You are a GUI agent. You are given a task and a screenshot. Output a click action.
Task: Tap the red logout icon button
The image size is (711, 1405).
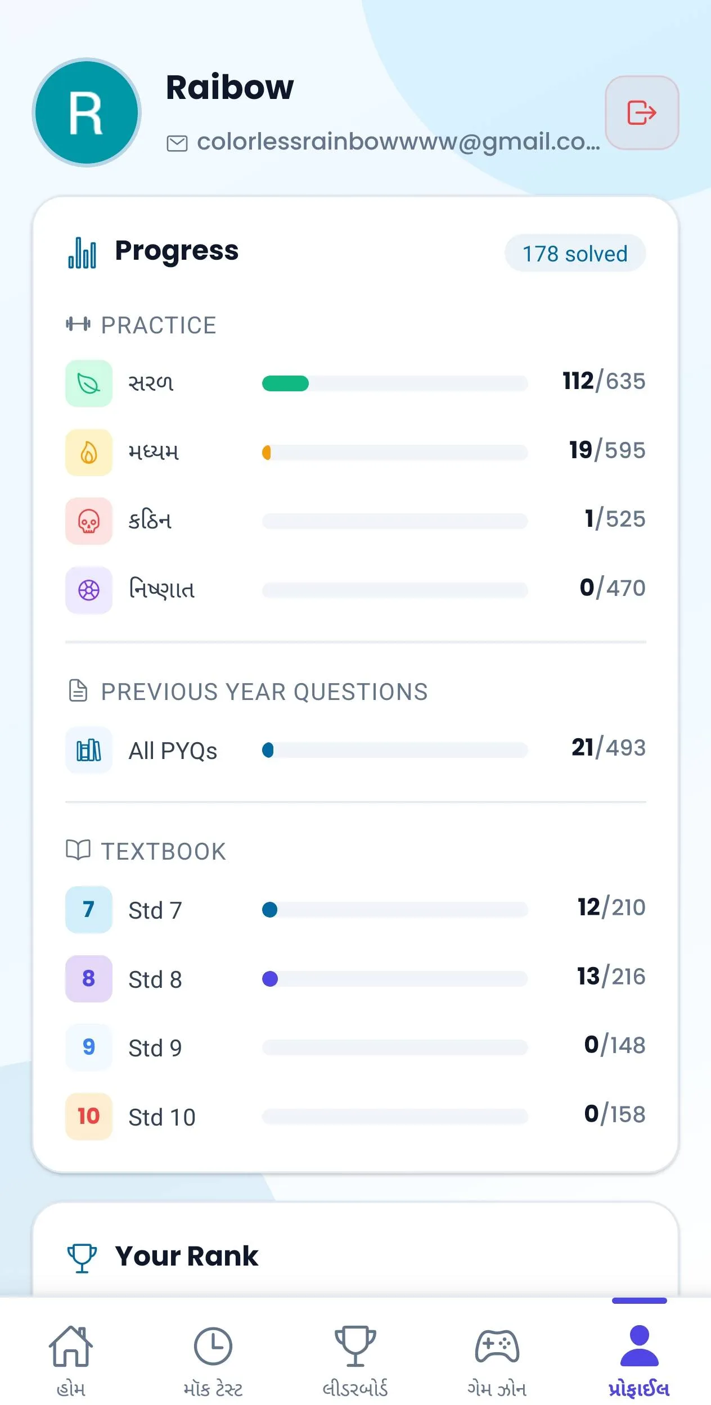pos(642,112)
